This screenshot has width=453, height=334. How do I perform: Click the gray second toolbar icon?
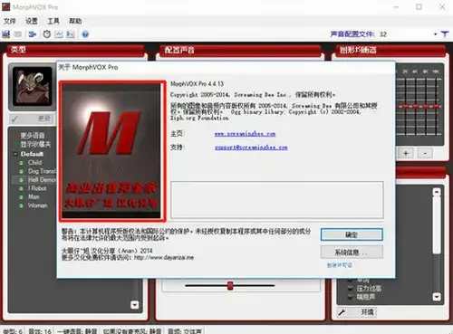pyautogui.click(x=18, y=34)
